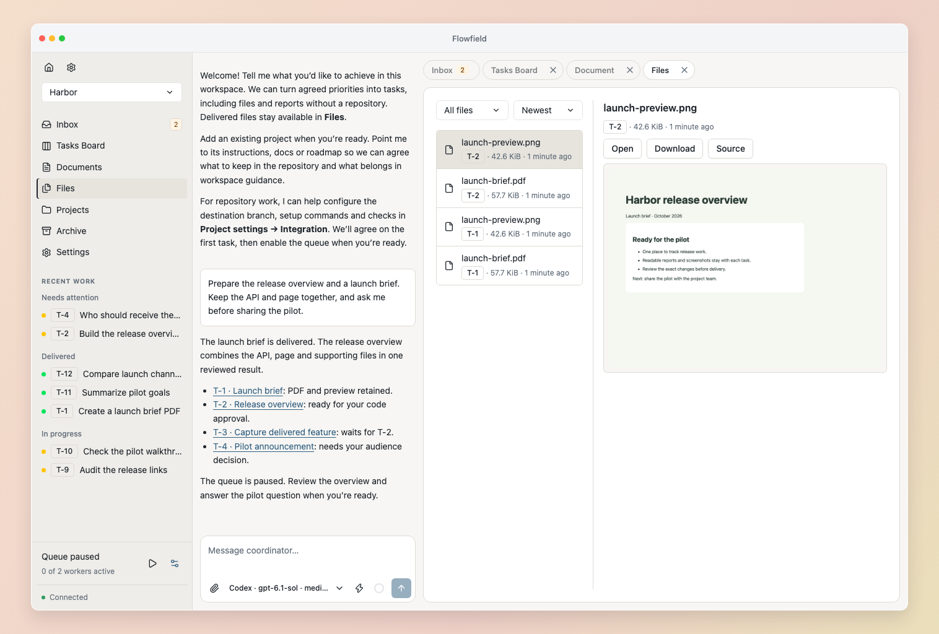The height and width of the screenshot is (634, 939).
Task: Click the lightning bolt icon in composer
Action: click(x=359, y=588)
